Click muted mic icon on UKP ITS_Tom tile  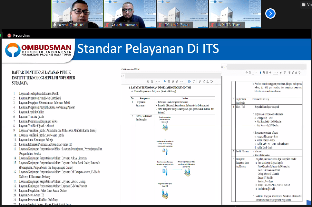(x=213, y=25)
